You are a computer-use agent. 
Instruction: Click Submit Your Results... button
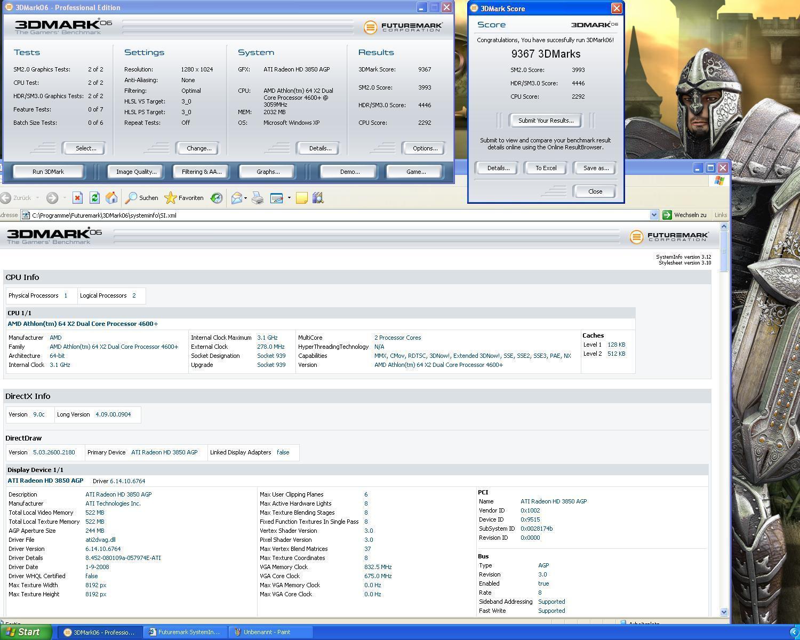(546, 121)
